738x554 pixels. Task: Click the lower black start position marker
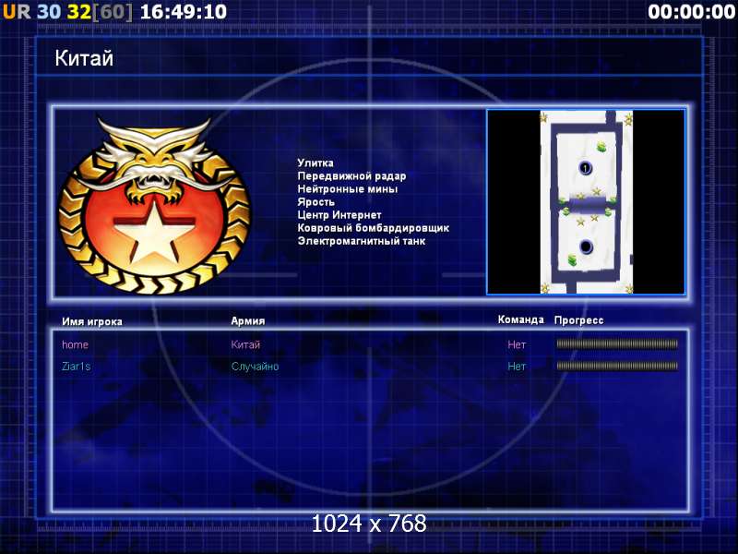point(586,247)
